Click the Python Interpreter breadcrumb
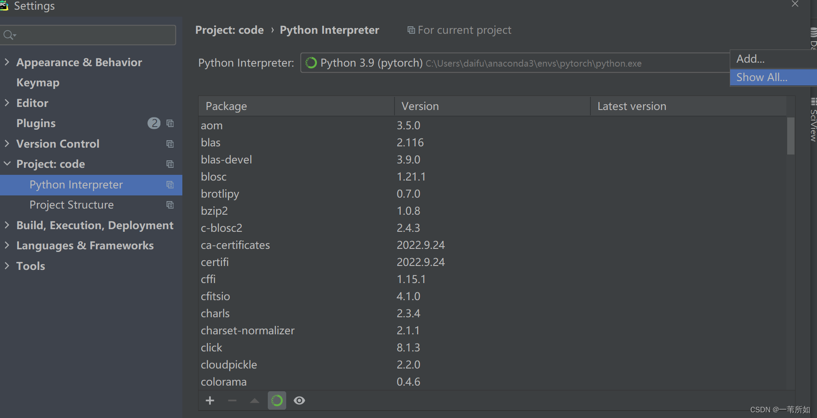Image resolution: width=817 pixels, height=418 pixels. click(330, 30)
